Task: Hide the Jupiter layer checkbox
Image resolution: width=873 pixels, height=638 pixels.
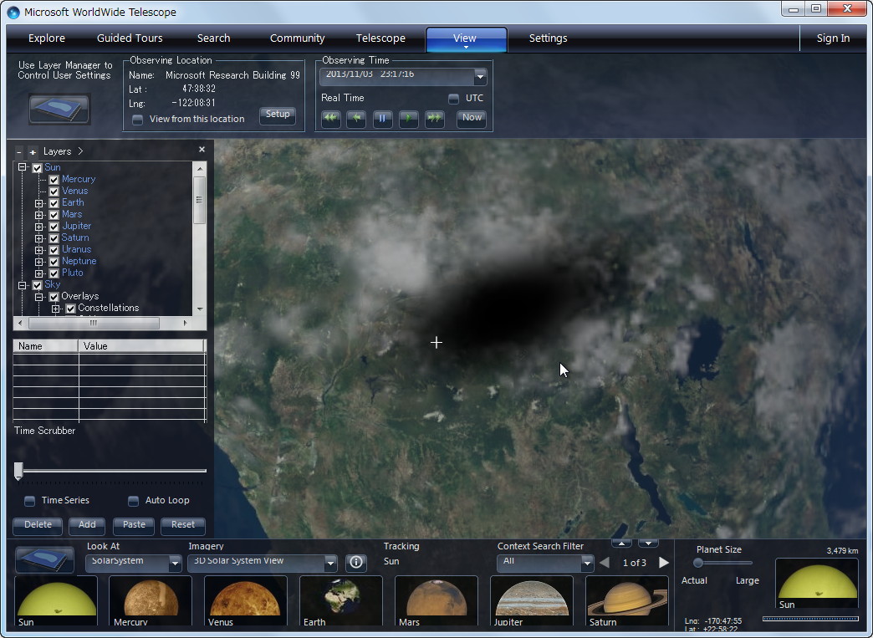Action: [53, 226]
